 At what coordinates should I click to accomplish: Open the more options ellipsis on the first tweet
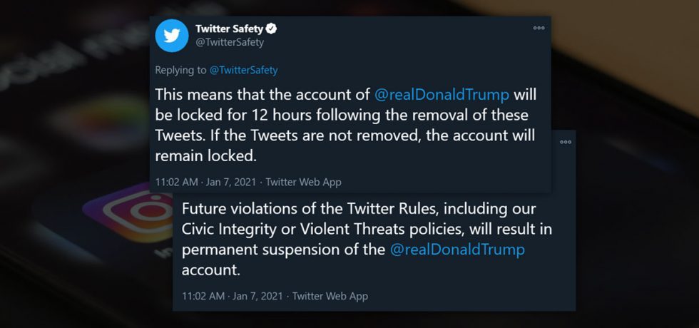(x=539, y=28)
